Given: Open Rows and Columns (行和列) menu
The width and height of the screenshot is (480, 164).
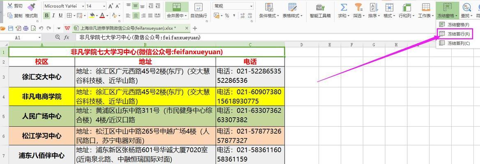Looking at the screenshot, I should (406, 10).
